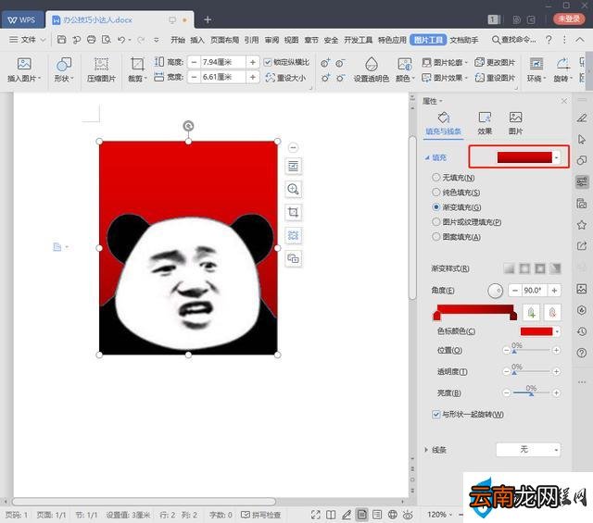Click the minus icon beside picture
The width and height of the screenshot is (593, 523).
(293, 147)
